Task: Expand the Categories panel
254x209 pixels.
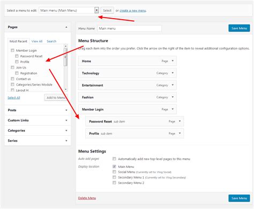Action: (x=38, y=130)
